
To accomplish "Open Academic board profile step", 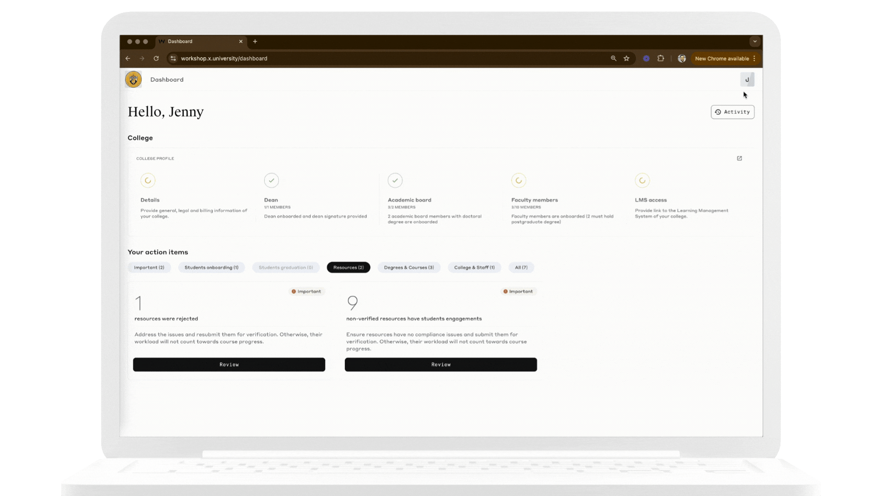I will click(x=441, y=198).
